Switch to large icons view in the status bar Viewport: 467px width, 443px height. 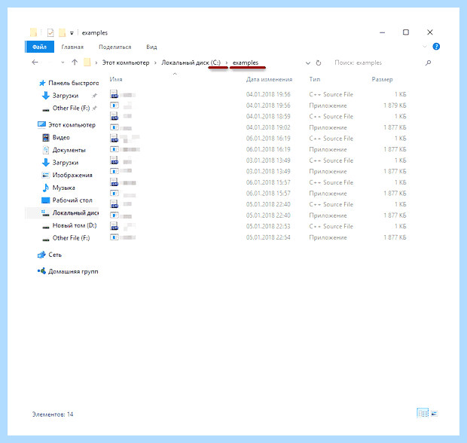[x=435, y=414]
